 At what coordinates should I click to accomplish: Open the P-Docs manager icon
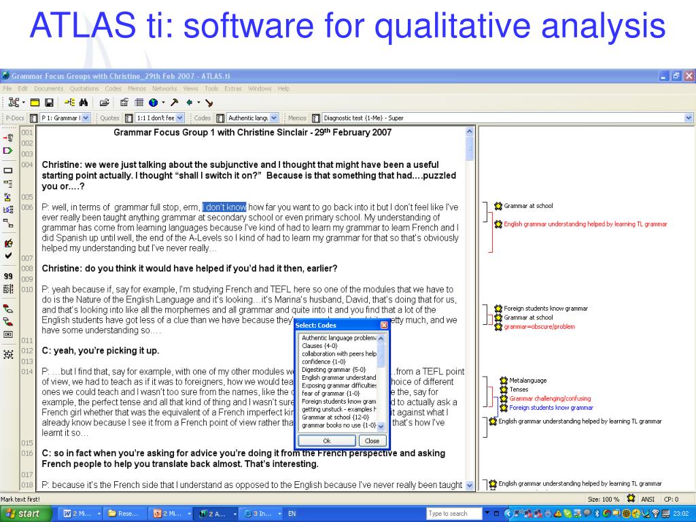33,118
